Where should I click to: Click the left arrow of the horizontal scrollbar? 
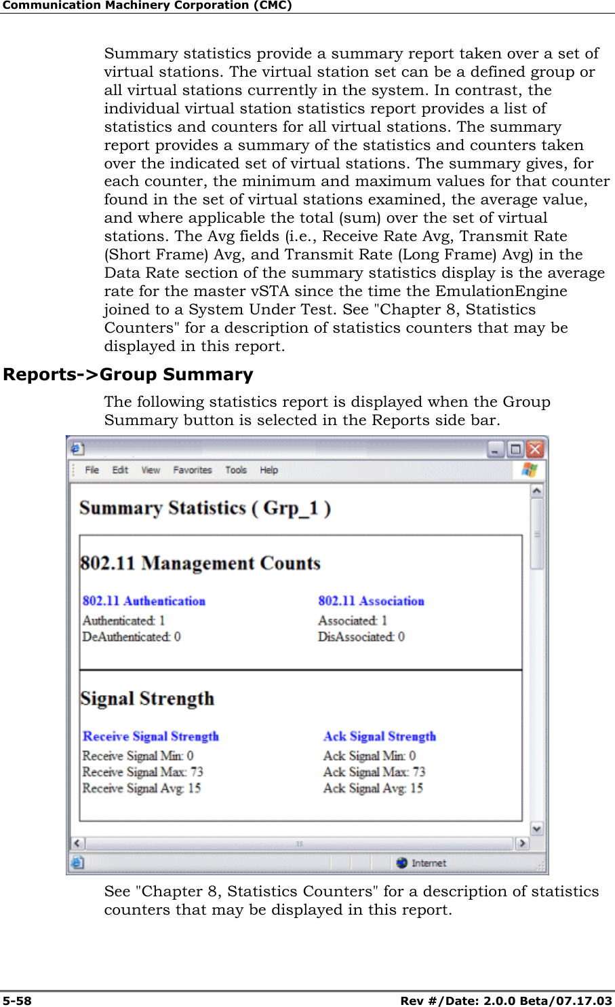point(77,844)
